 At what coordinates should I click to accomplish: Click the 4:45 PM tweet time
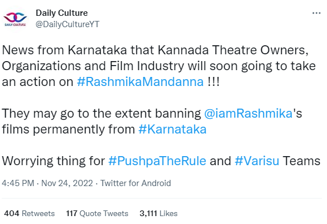(18, 183)
